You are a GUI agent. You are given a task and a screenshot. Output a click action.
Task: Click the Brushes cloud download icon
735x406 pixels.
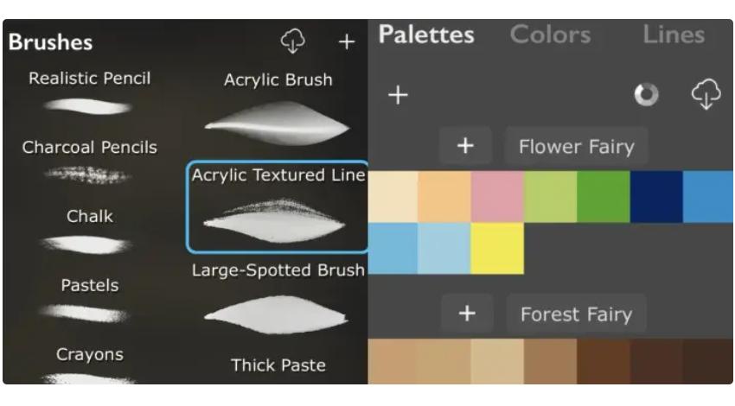294,40
